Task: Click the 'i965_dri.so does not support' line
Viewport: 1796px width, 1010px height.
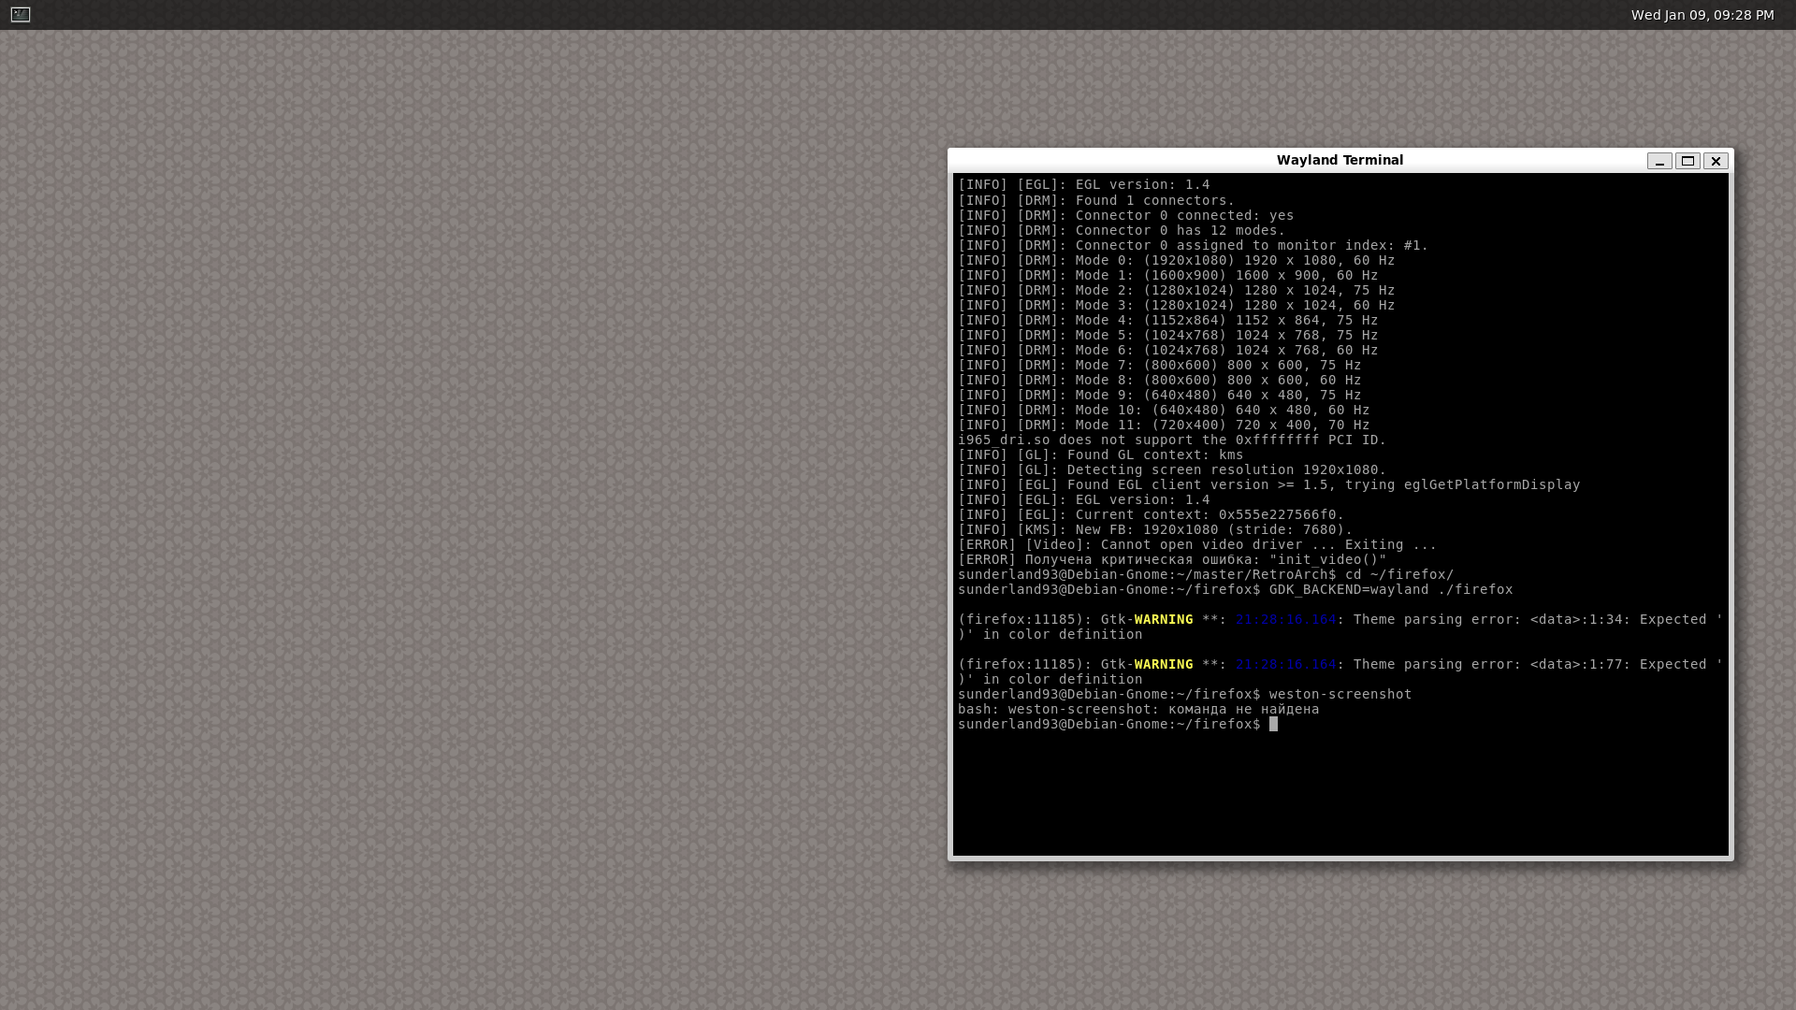Action: tap(1172, 440)
